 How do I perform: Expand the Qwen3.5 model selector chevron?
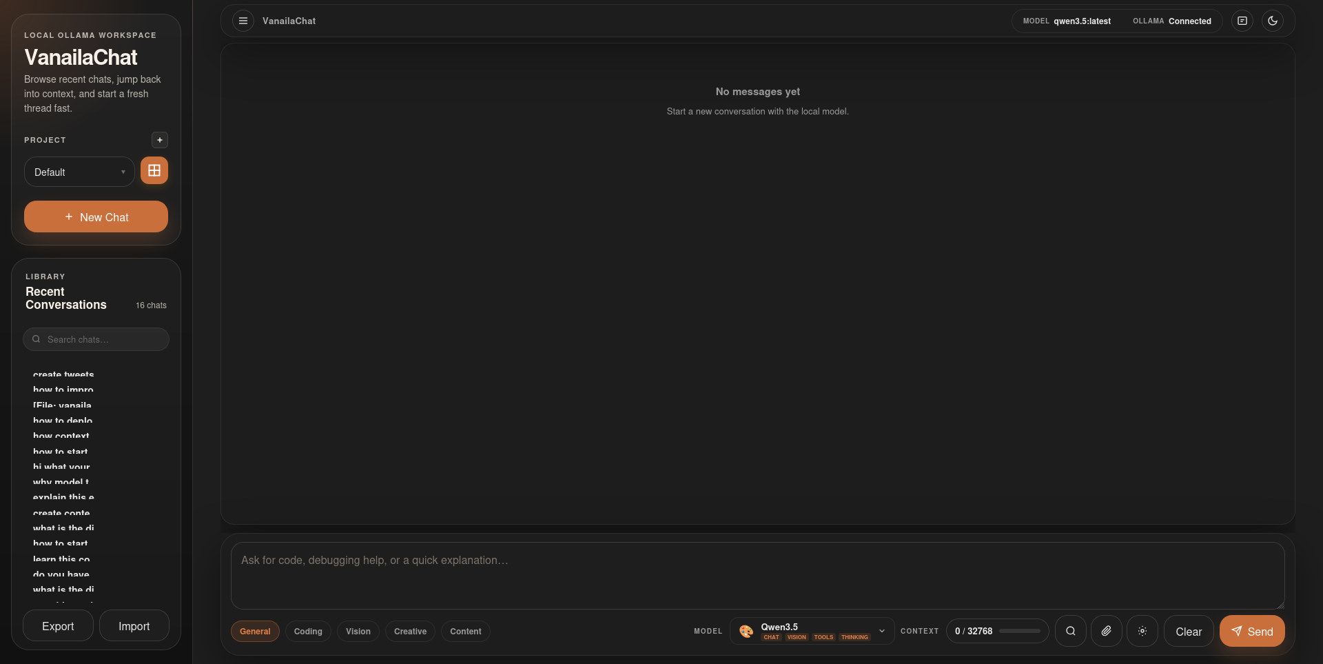click(x=882, y=631)
